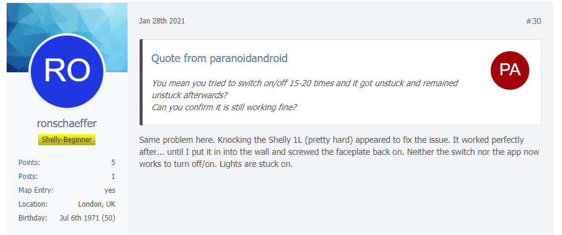
Task: Click paranoidandroid's PA avatar
Action: tap(509, 70)
